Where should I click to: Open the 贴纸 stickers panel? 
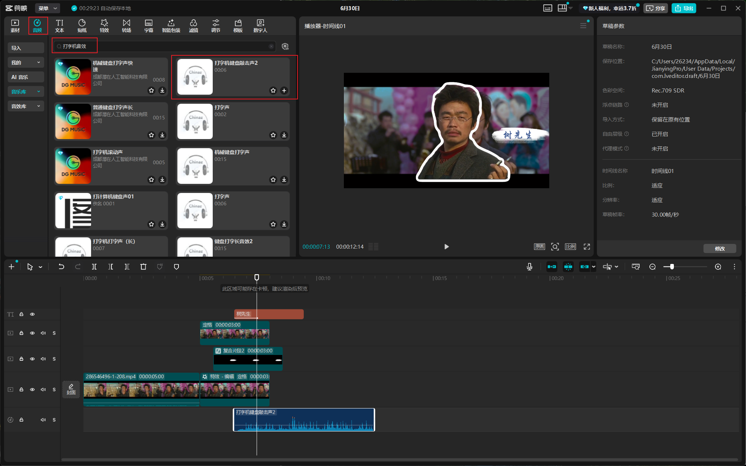coord(82,26)
